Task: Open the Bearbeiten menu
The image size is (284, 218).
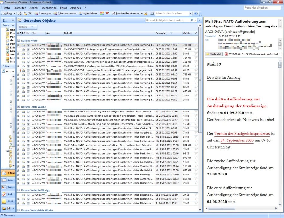Action: click(20, 8)
